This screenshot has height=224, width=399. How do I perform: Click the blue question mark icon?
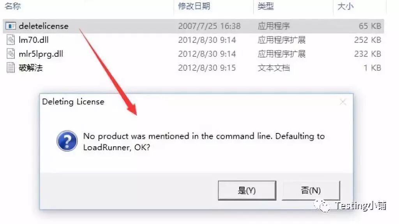click(67, 141)
